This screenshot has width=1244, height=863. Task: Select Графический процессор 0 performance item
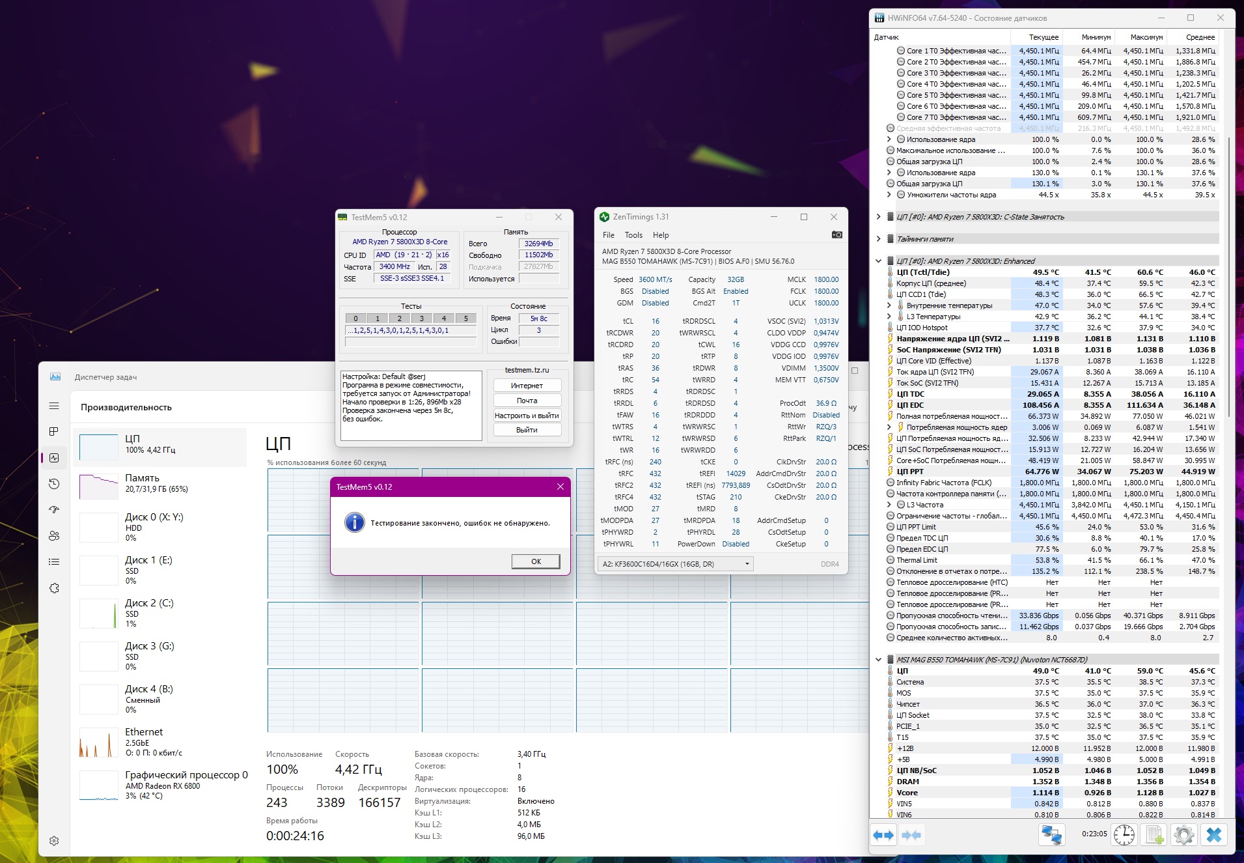161,785
